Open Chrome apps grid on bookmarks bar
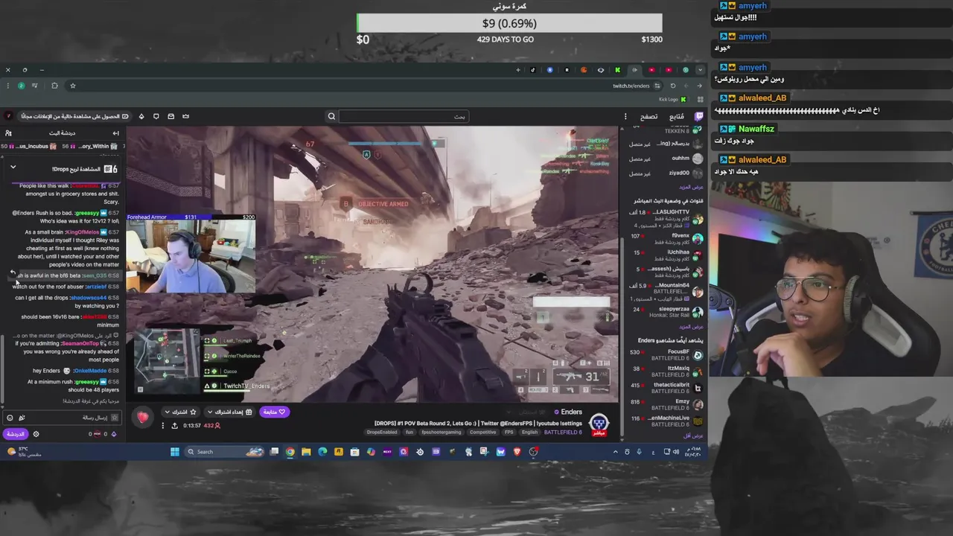The image size is (953, 536). click(x=701, y=99)
